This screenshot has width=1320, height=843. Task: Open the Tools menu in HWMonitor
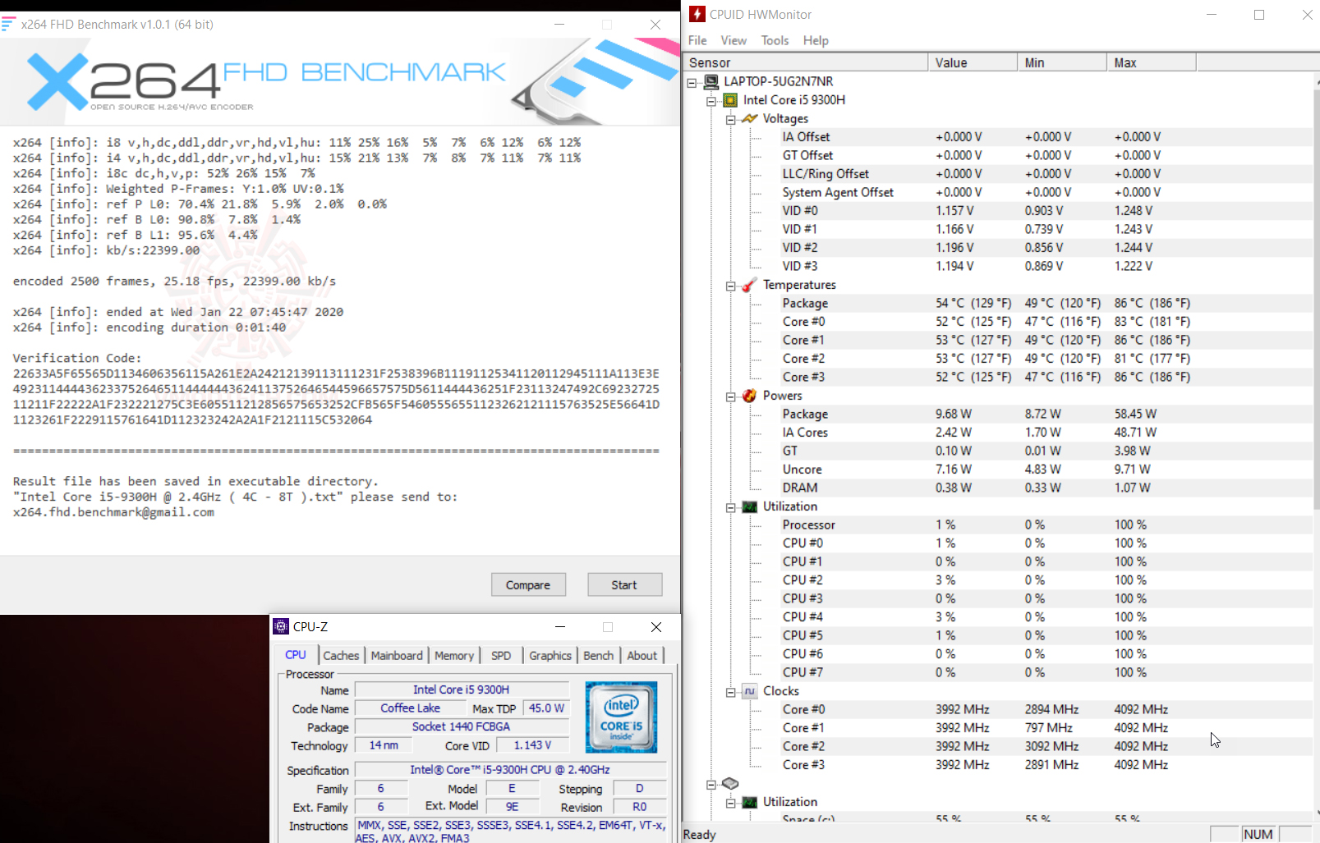point(775,40)
